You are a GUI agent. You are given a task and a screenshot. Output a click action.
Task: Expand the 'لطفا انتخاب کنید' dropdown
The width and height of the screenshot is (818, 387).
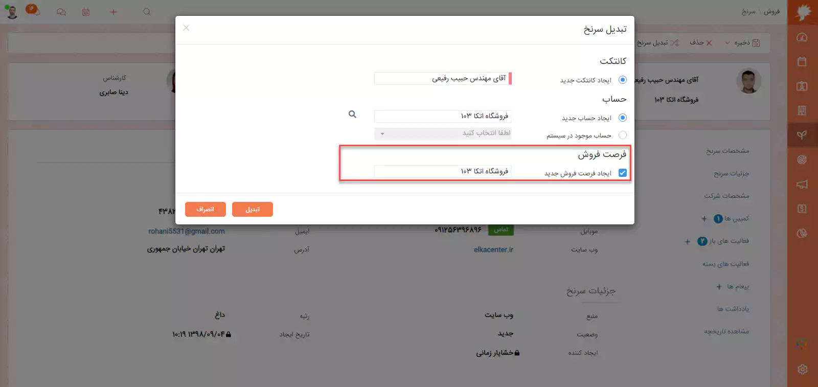coord(443,133)
